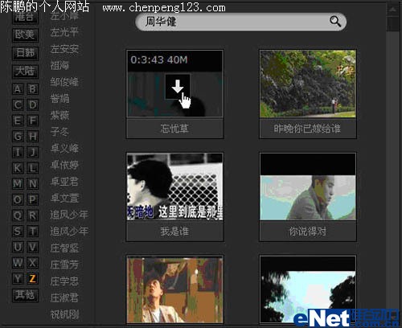Select the 其他 category button

pos(25,295)
